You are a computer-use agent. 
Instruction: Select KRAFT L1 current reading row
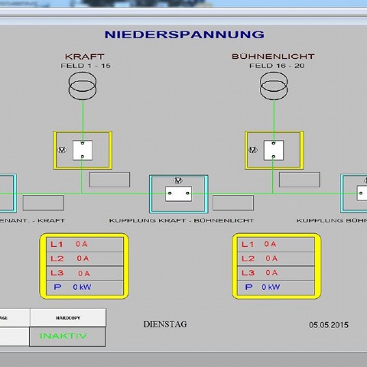tap(85, 244)
